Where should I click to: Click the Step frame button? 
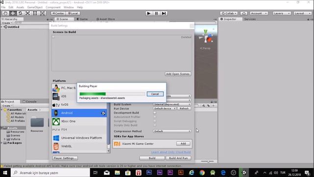[x=163, y=13]
